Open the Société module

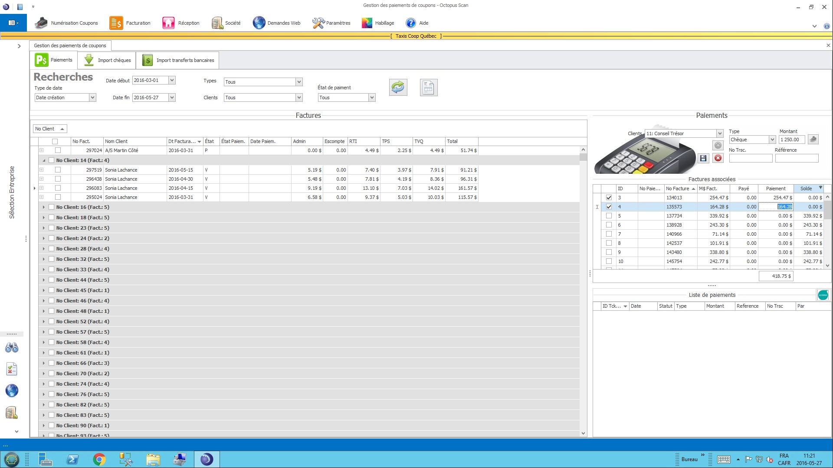click(226, 23)
